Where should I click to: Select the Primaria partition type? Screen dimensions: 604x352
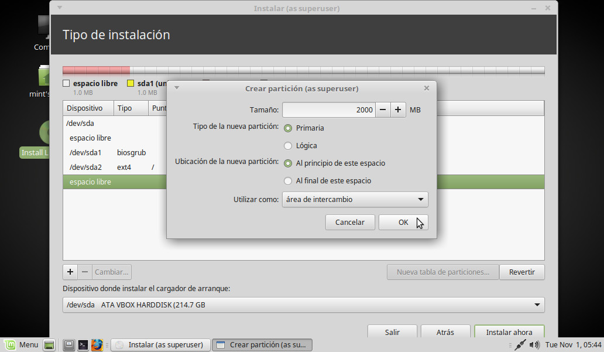pyautogui.click(x=288, y=128)
